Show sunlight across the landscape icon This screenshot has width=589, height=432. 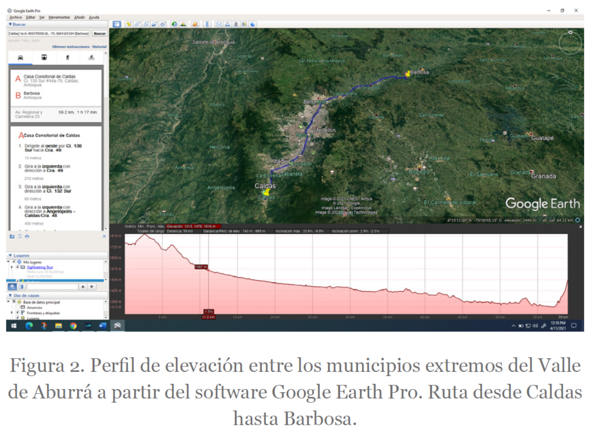point(183,24)
